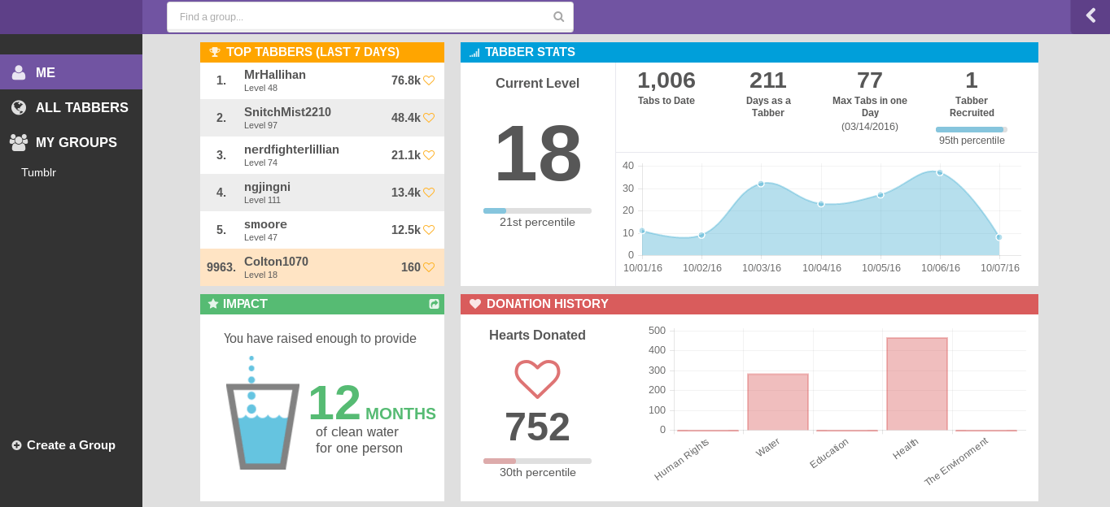Click the Current Level percentile progress bar
Screen dimensions: 1110x507
(537, 210)
